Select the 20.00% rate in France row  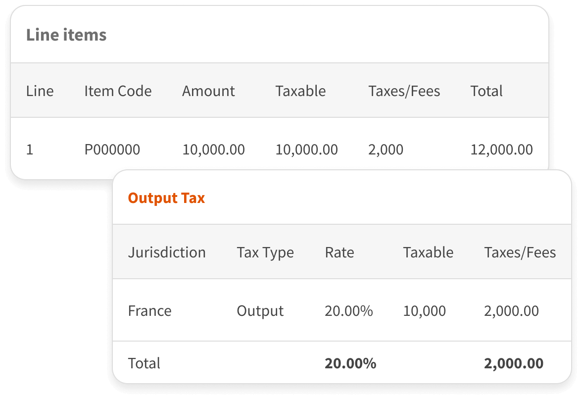(x=348, y=311)
